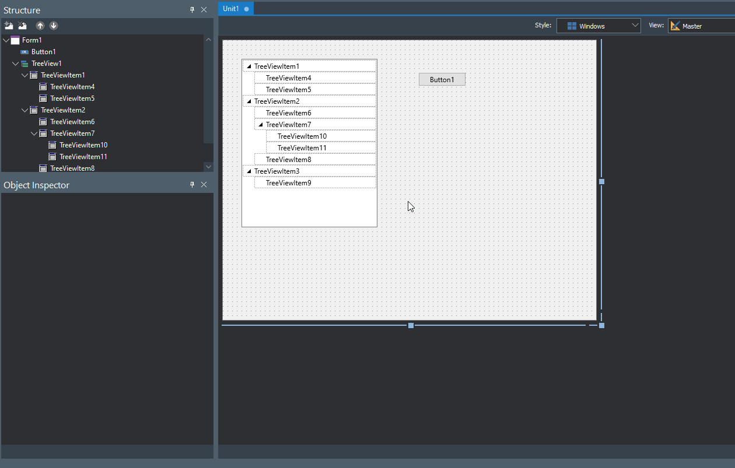The height and width of the screenshot is (468, 735).
Task: Pin the Structure panel
Action: (192, 10)
